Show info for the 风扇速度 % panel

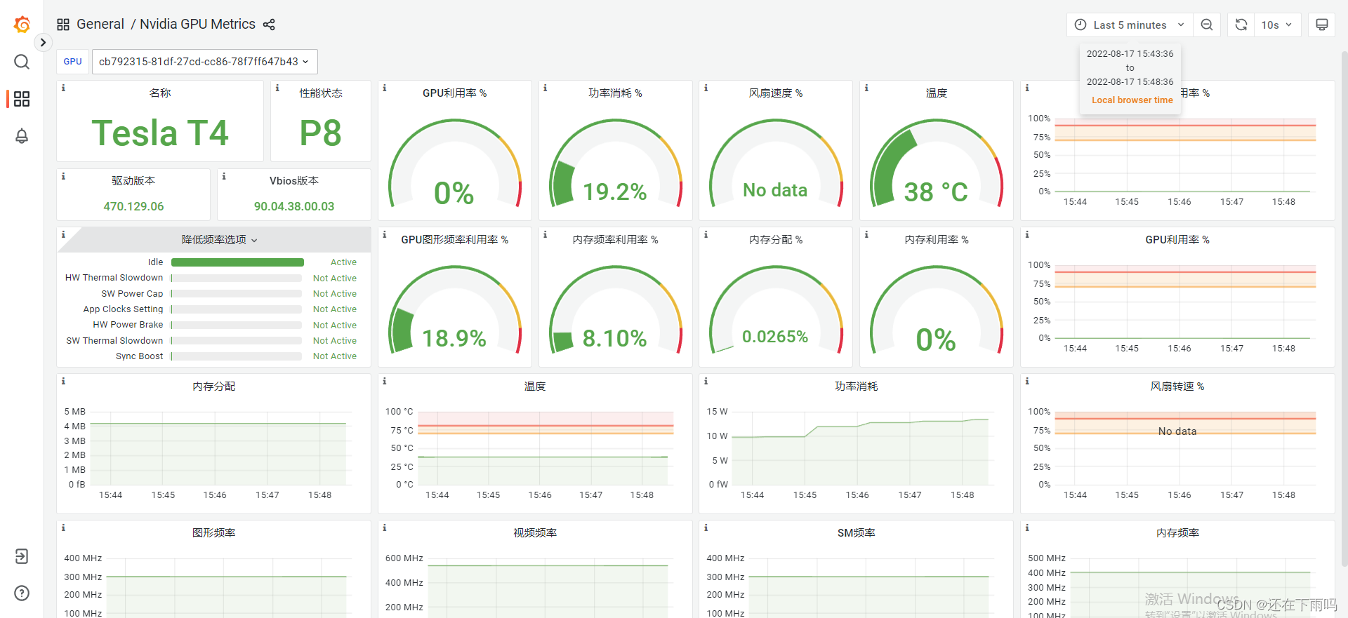(706, 88)
